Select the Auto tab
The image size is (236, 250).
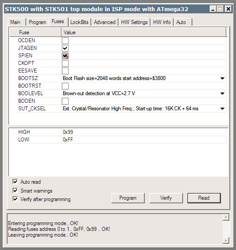(183, 22)
